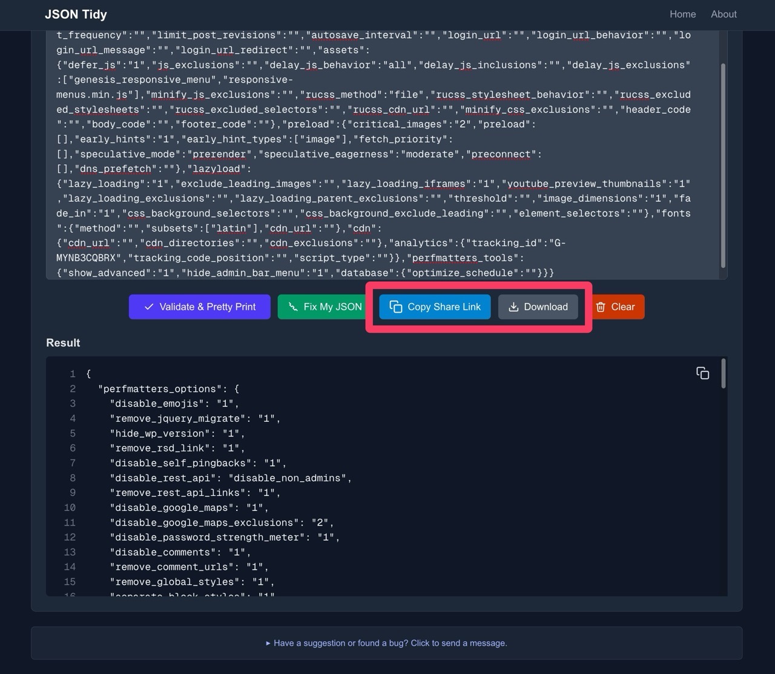This screenshot has height=674, width=775.
Task: Click the "disable_google_maps_exclusions" line
Action: tap(222, 522)
